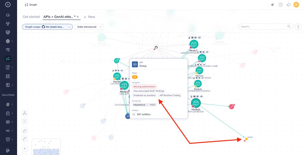Click the GitHub repository node in graph
The width and height of the screenshot is (306, 155).
(x=156, y=47)
